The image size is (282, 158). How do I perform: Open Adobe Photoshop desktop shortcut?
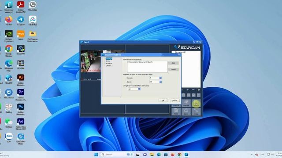click(x=21, y=109)
